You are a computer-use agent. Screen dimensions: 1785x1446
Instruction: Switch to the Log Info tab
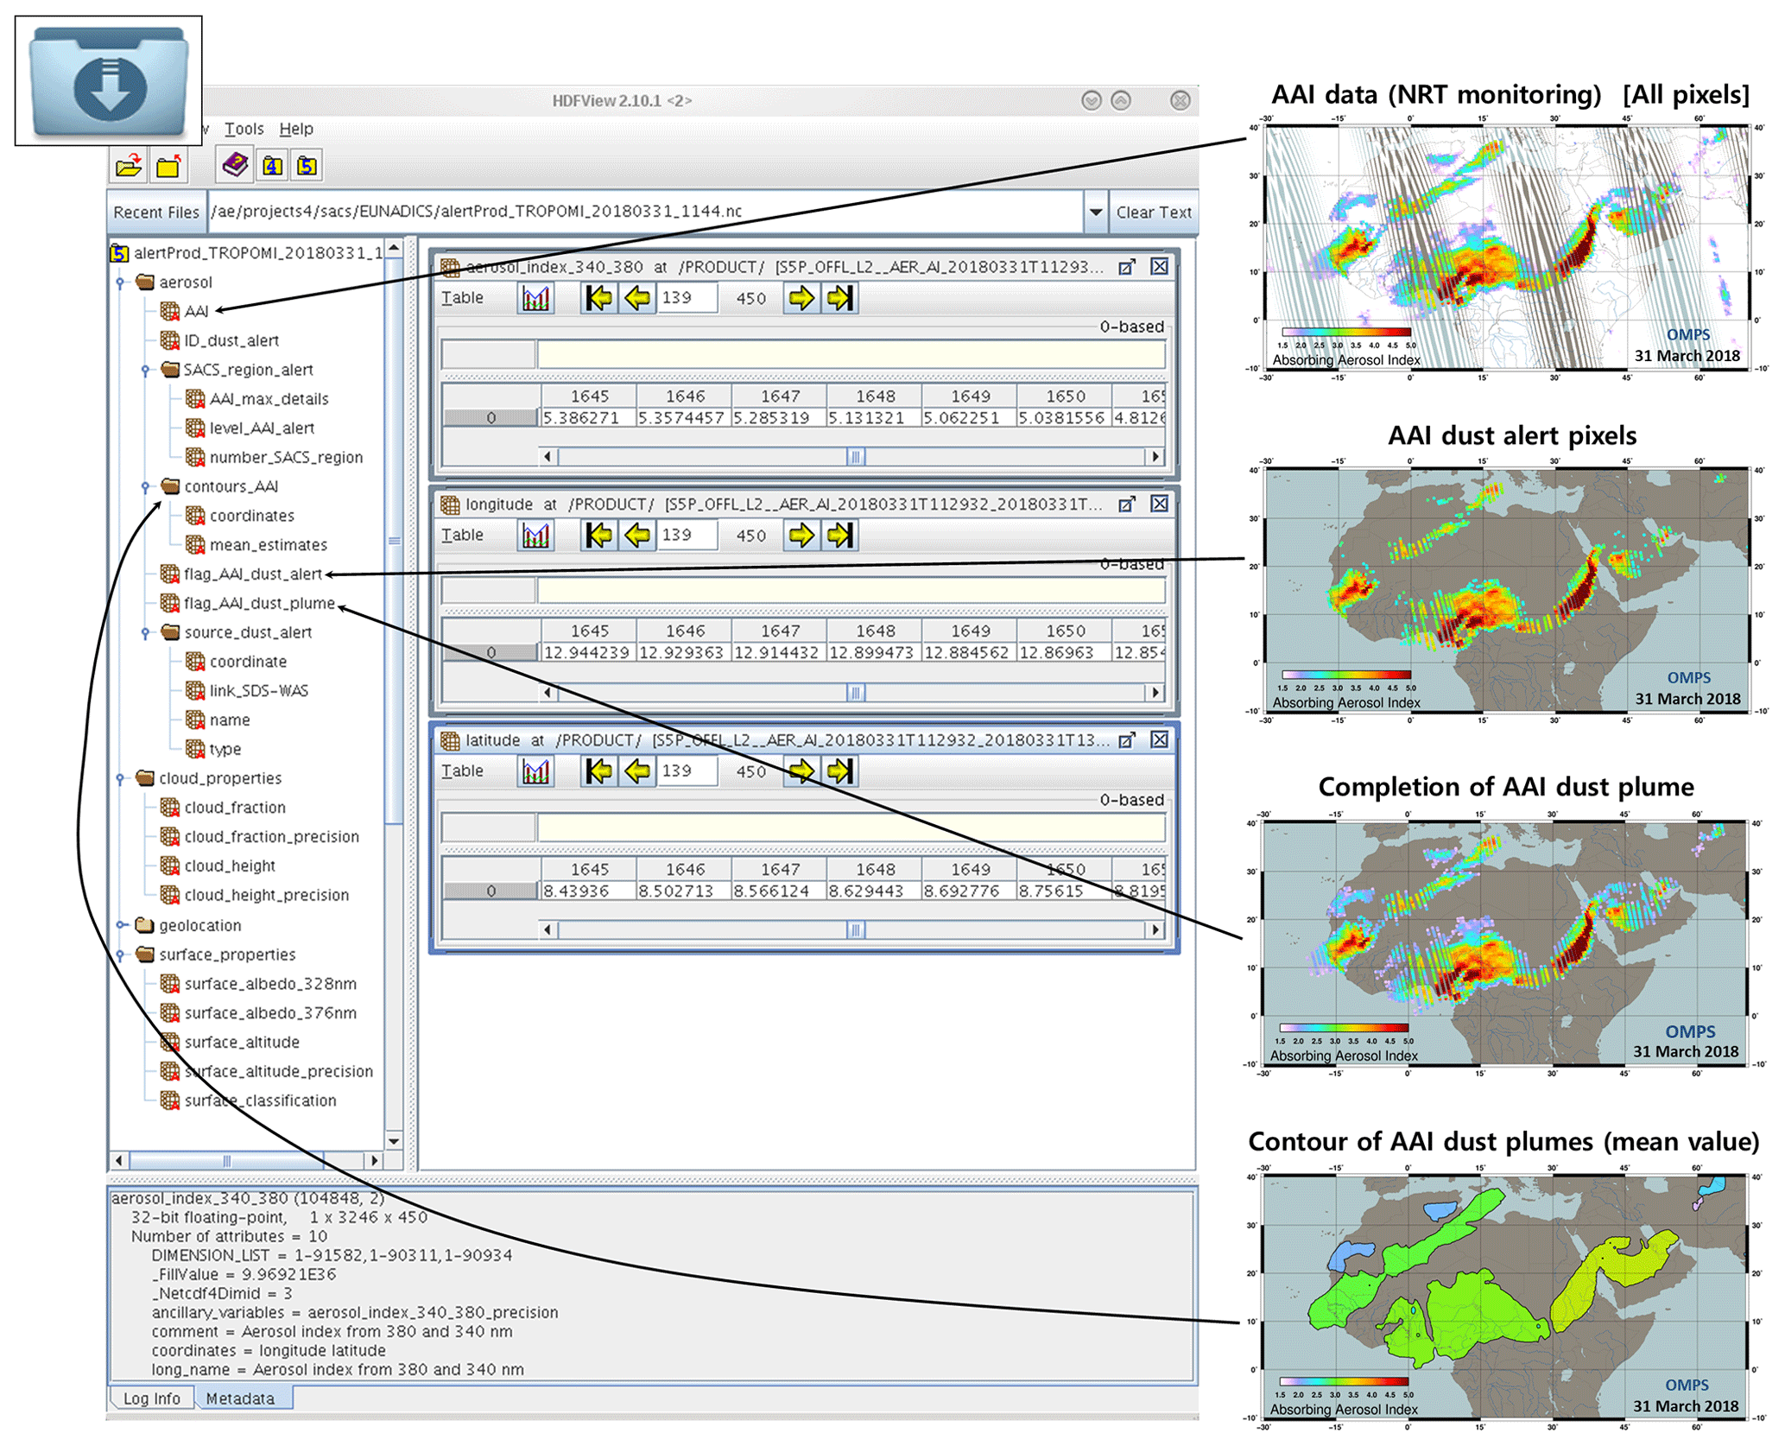[151, 1398]
